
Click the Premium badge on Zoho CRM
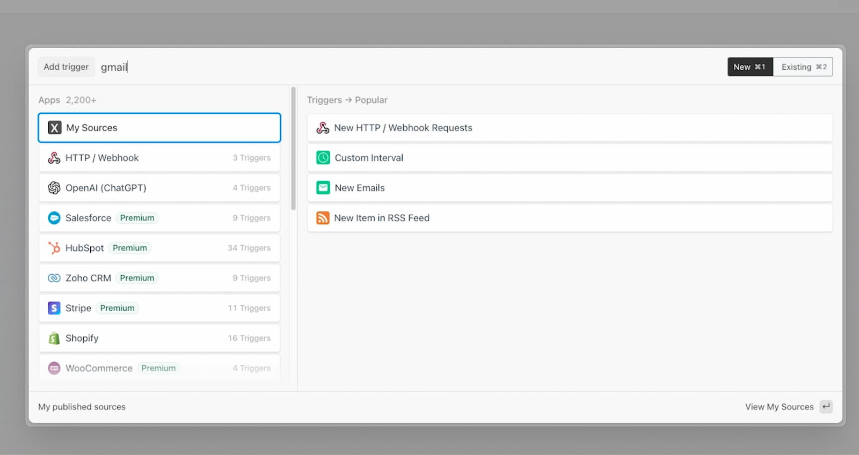tap(137, 278)
